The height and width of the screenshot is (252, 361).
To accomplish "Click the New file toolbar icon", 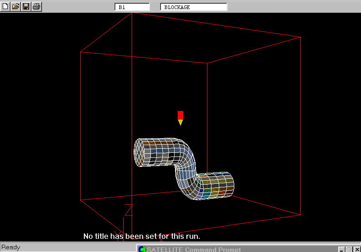I will point(5,6).
